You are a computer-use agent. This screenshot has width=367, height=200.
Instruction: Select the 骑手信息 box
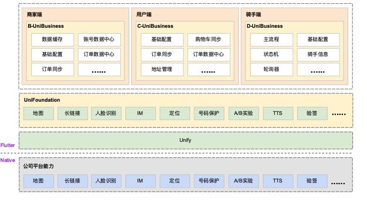[318, 55]
